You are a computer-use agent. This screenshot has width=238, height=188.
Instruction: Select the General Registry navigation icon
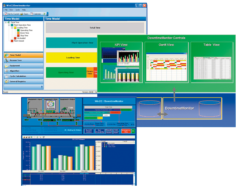tap(7, 81)
